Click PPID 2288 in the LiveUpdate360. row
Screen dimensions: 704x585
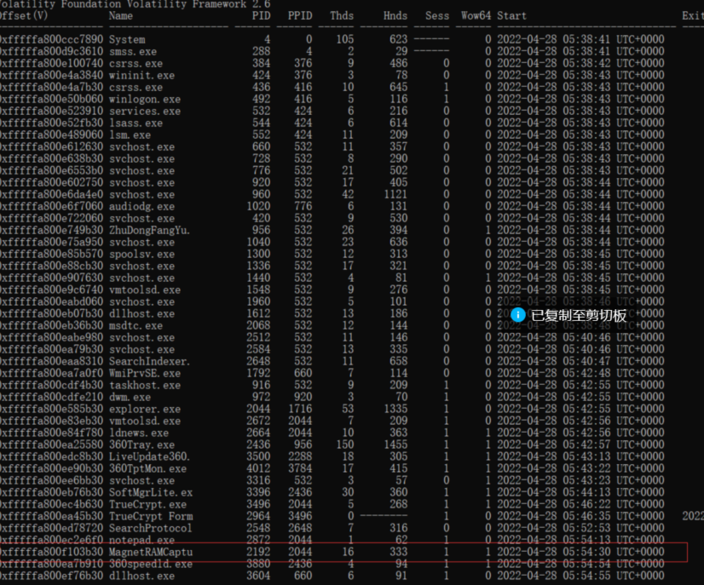coord(300,456)
